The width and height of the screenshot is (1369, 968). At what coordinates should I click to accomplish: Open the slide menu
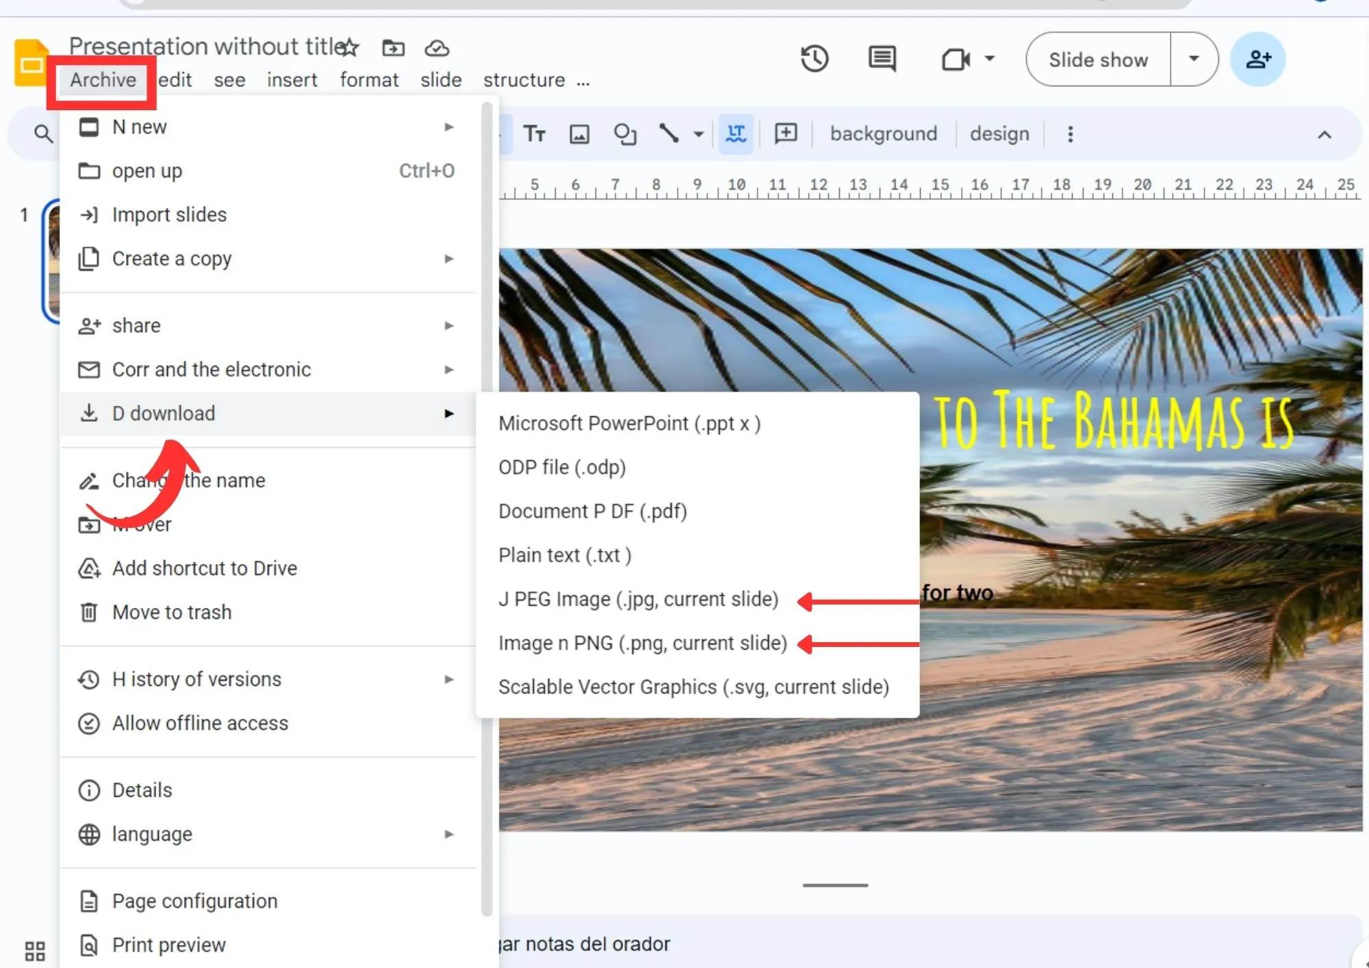point(441,80)
